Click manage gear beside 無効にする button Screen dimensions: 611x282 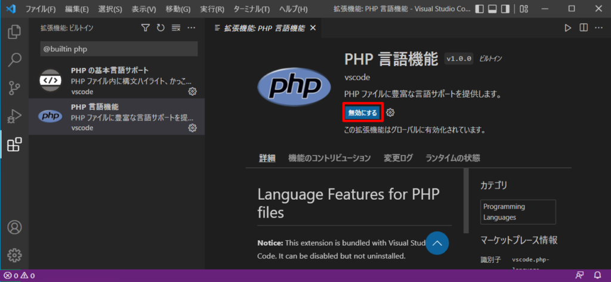click(390, 113)
